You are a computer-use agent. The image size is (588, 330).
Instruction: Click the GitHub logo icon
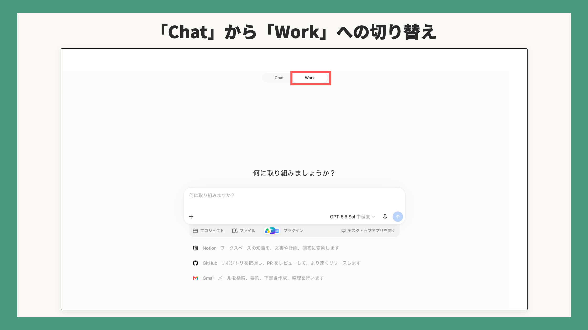(x=196, y=263)
